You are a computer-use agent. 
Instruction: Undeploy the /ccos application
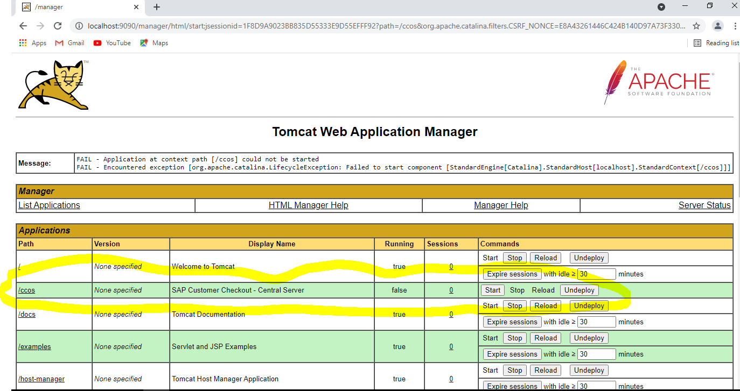(579, 290)
